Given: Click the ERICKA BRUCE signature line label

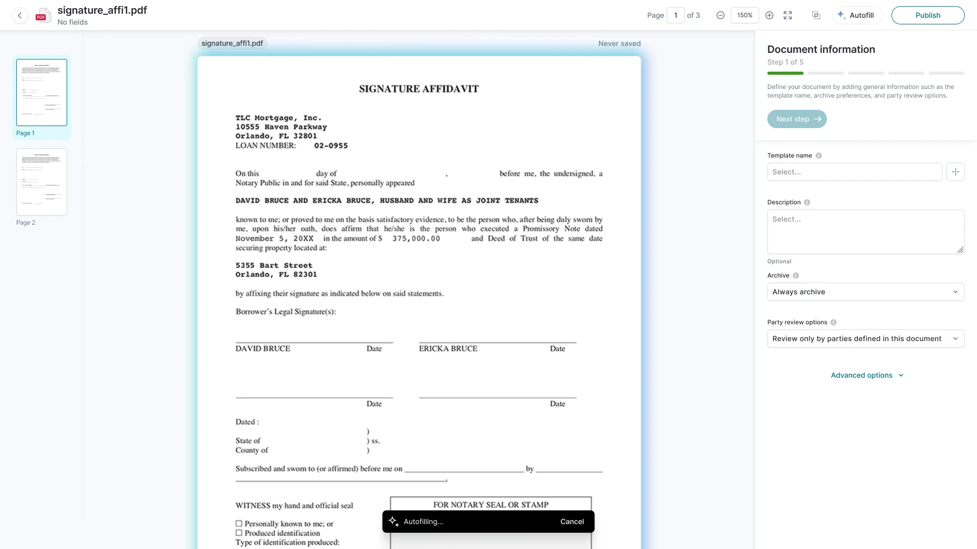Looking at the screenshot, I should click(448, 349).
